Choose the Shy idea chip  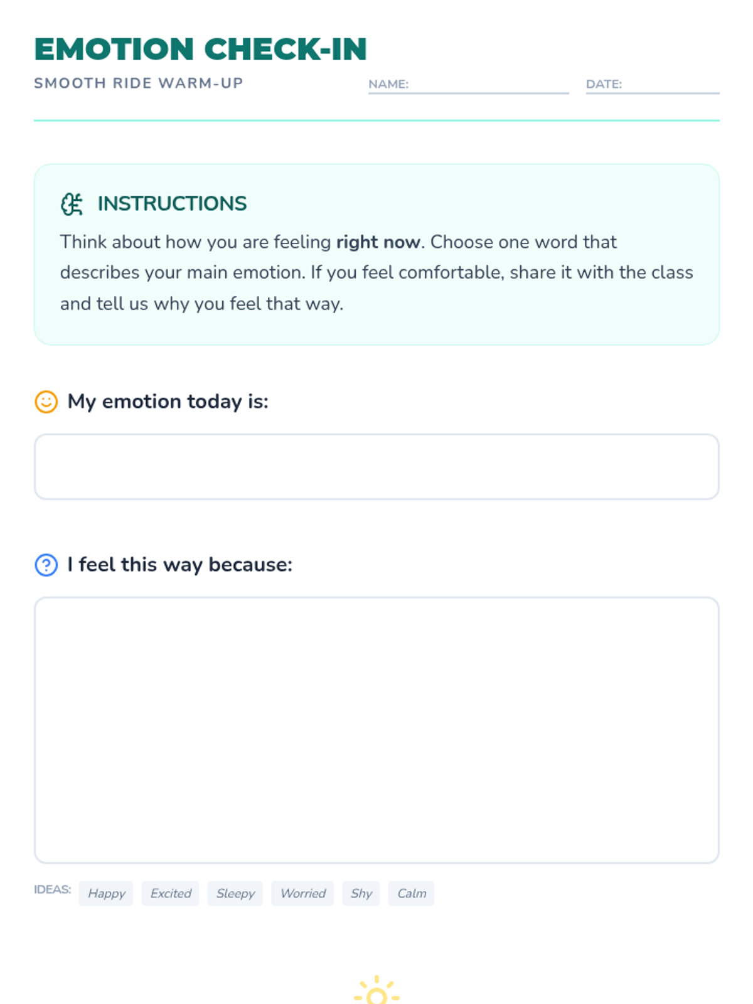(361, 894)
